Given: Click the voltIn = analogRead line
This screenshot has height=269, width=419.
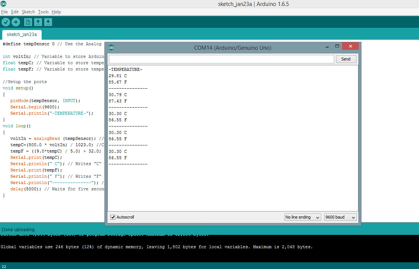Looking at the screenshot, I should [x=57, y=139].
